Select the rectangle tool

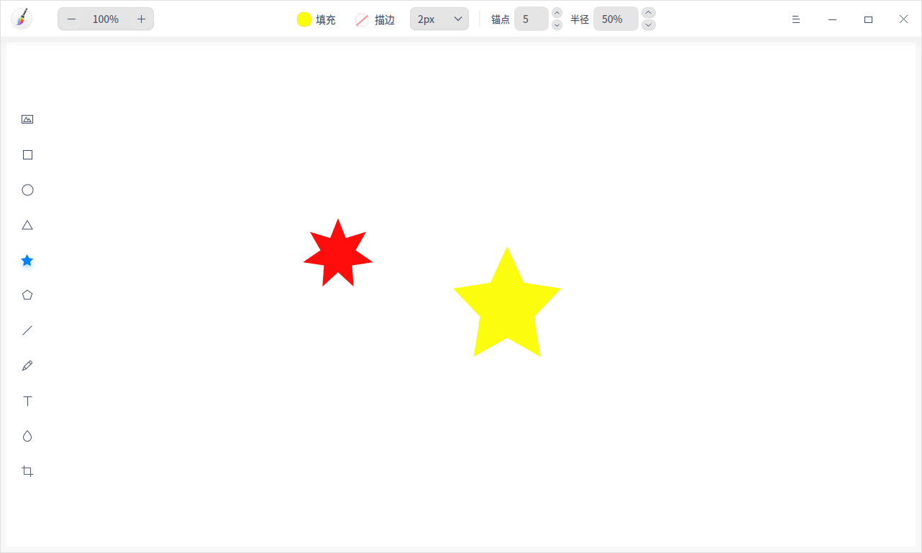tap(27, 154)
